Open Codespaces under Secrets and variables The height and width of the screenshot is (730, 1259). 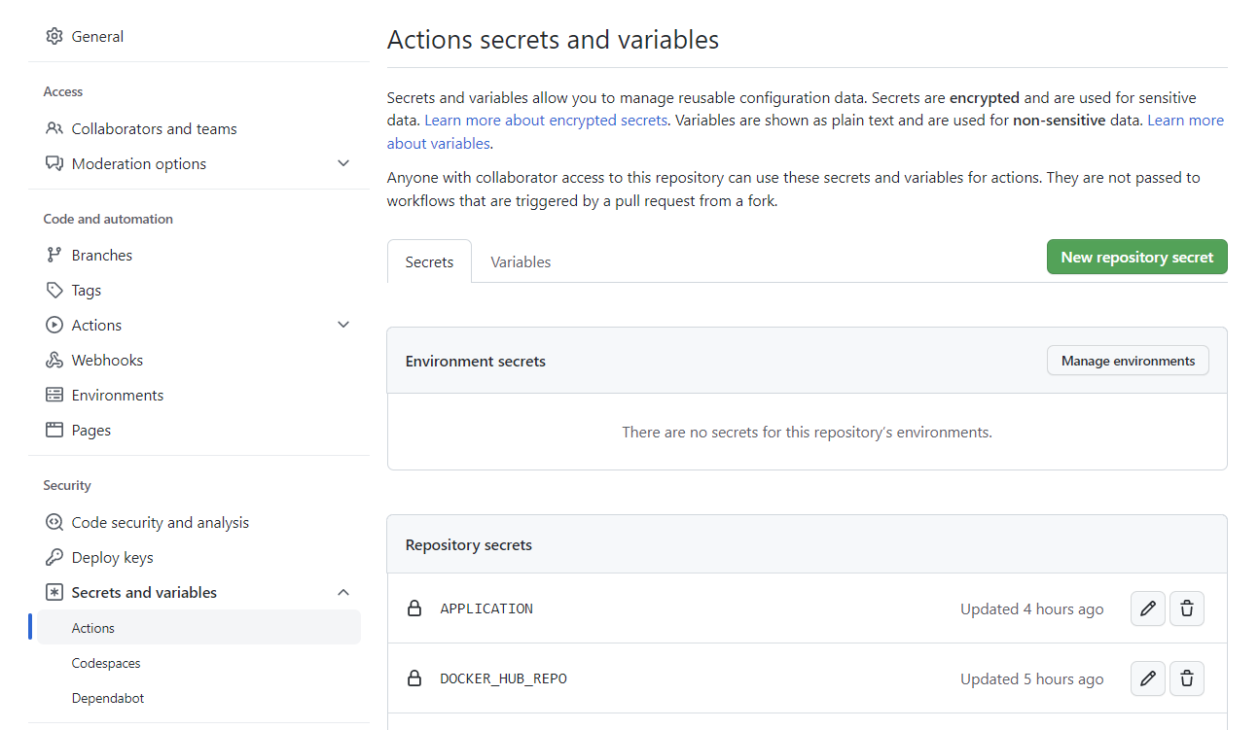pyautogui.click(x=106, y=663)
